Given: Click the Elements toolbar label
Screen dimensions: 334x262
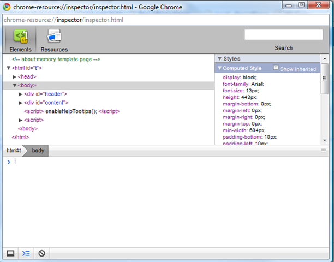Looking at the screenshot, I should pyautogui.click(x=20, y=50).
